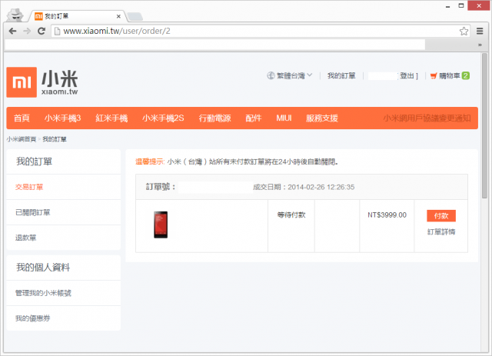Bookmark page with the star icon
Viewport: 492px width, 356px height.
(464, 31)
